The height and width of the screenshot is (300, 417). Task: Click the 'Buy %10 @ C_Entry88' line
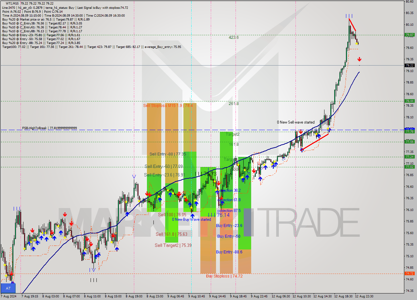click(42, 31)
